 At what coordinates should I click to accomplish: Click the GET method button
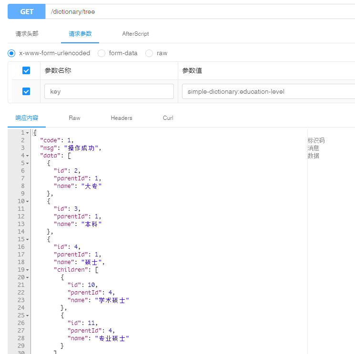[27, 11]
